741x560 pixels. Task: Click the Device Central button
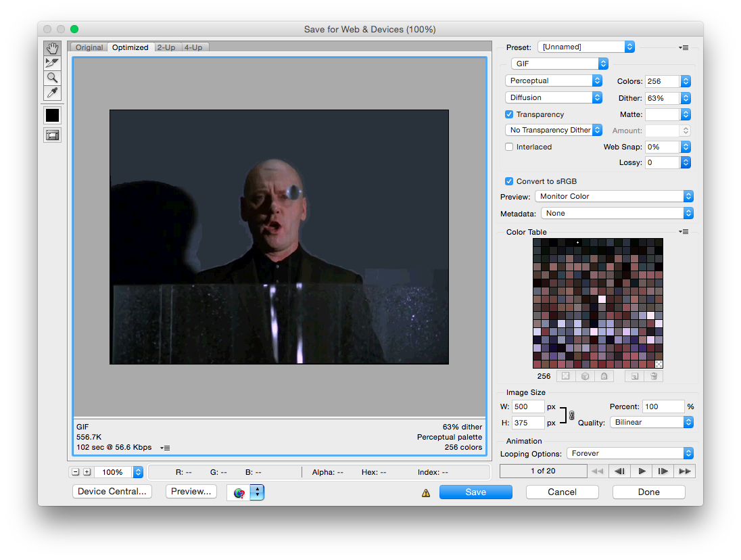(112, 492)
